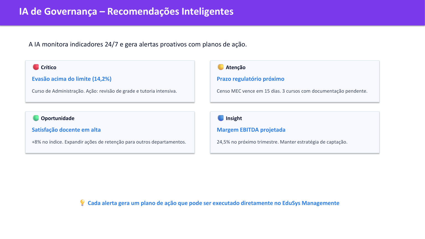Open 'Satisfação docente em alta' heading

pyautogui.click(x=66, y=130)
